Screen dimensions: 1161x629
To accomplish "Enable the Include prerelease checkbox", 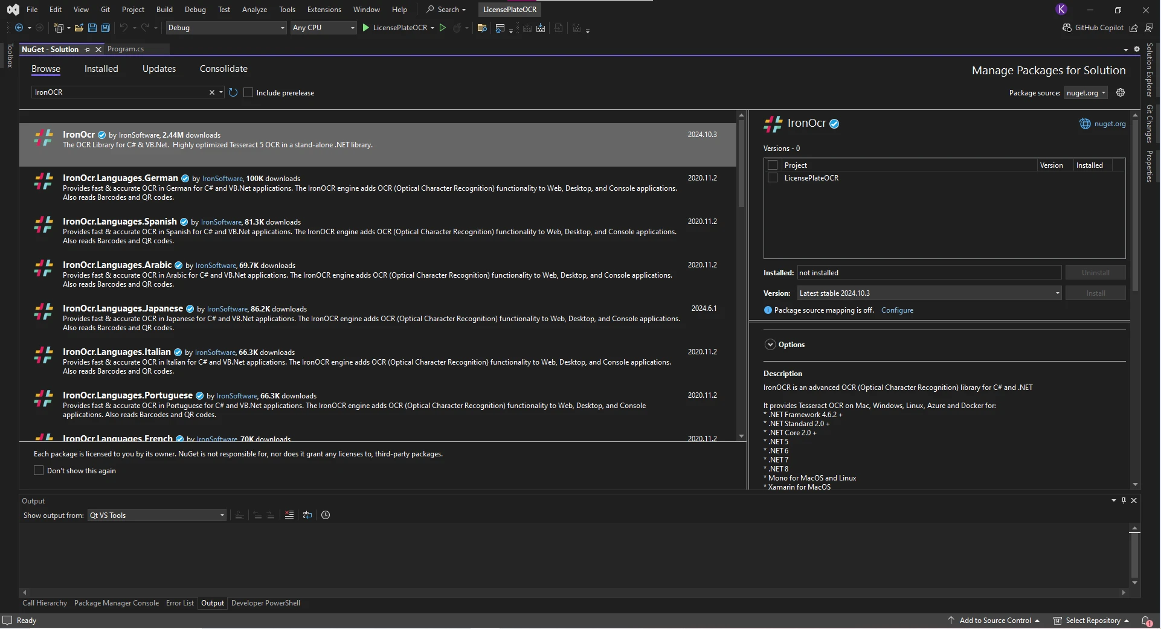I will pyautogui.click(x=248, y=92).
